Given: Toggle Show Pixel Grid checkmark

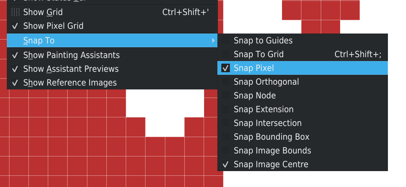Looking at the screenshot, I should click(15, 26).
